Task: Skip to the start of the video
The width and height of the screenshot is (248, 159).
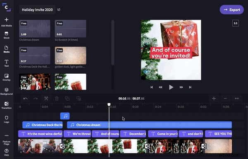Action: tap(151, 87)
